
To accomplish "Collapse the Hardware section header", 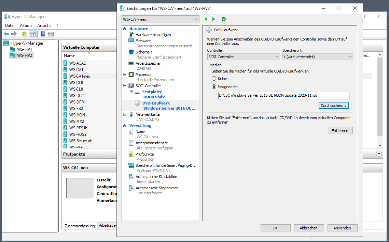I will click(x=125, y=29).
